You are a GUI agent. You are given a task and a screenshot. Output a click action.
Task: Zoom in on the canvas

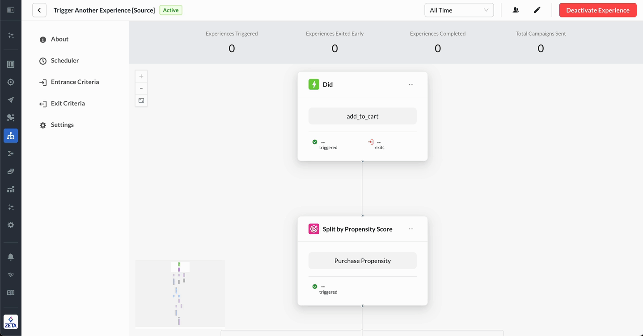pos(141,76)
